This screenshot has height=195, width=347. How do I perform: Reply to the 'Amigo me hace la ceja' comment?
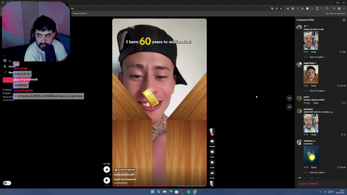tap(314, 52)
